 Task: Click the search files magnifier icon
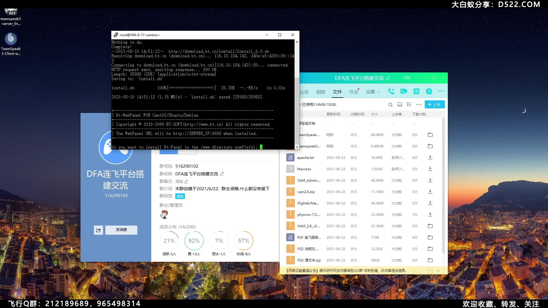click(390, 105)
